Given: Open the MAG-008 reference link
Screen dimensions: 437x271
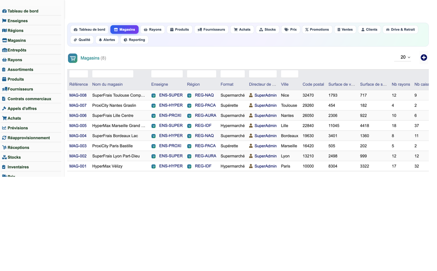Looking at the screenshot, I should (x=78, y=95).
